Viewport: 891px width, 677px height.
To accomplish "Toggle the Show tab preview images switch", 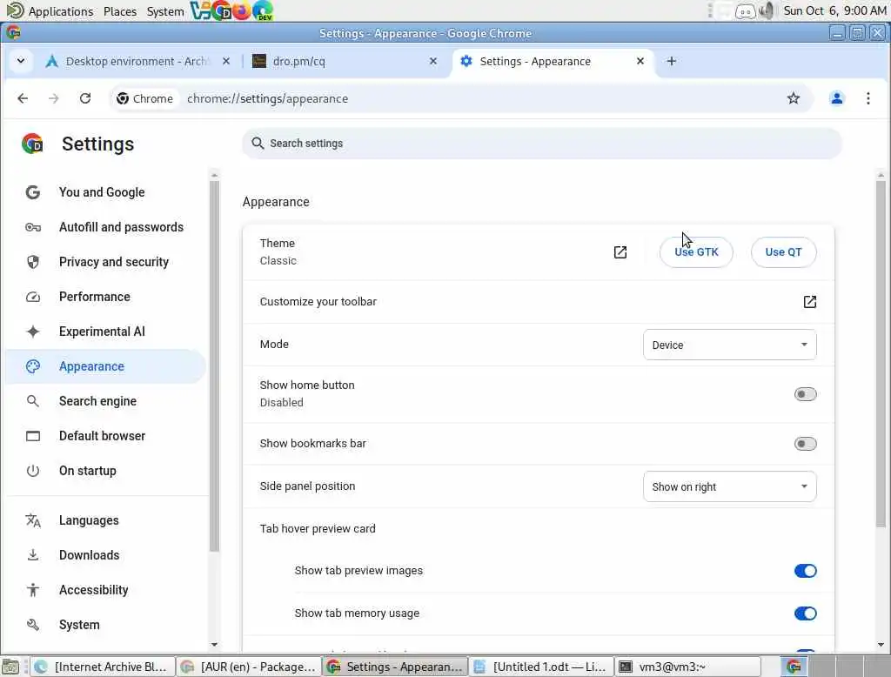I will [x=805, y=571].
